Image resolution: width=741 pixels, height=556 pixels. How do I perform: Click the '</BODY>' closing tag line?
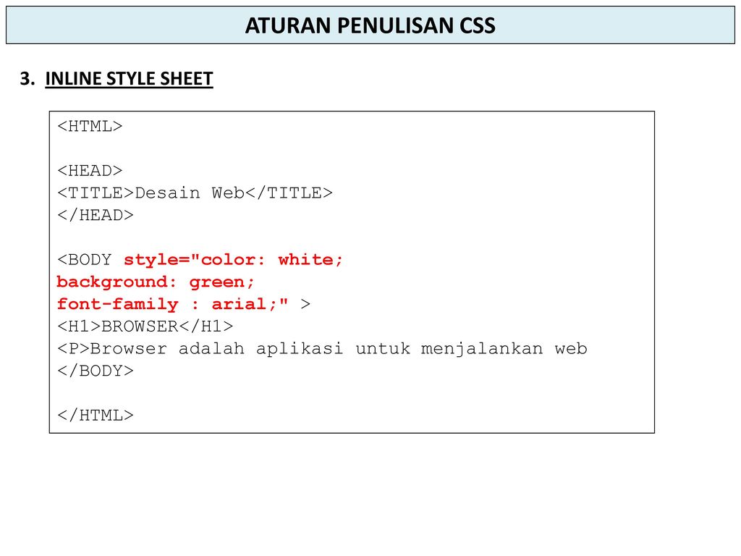(x=96, y=371)
